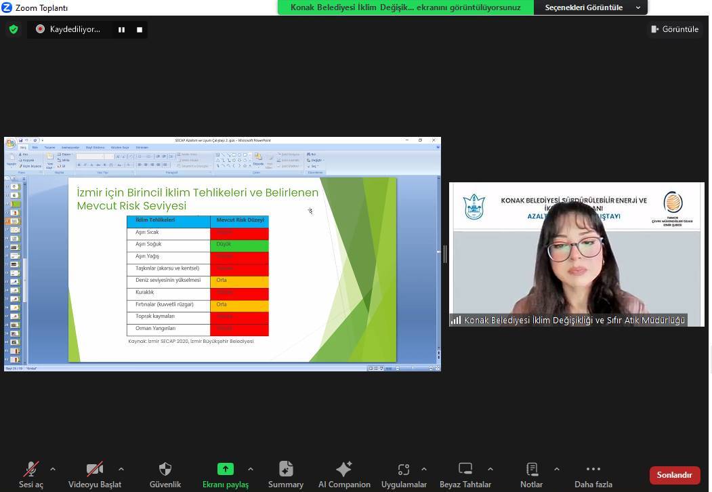The height and width of the screenshot is (492, 712).
Task: End the meeting with Sonlandır
Action: tap(674, 475)
